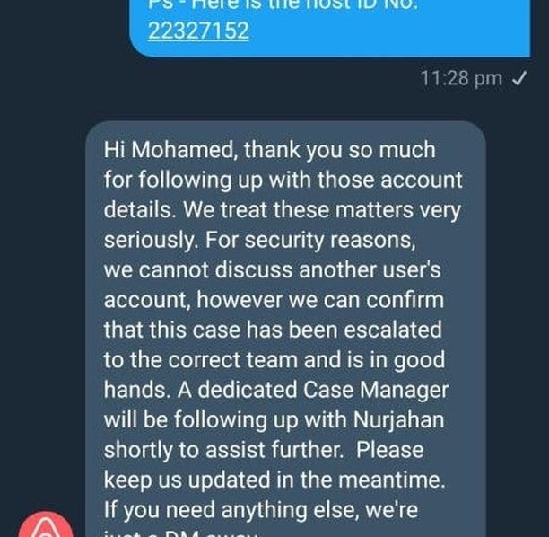
Task: Select the 11:28 pm timestamp
Action: 461,78
